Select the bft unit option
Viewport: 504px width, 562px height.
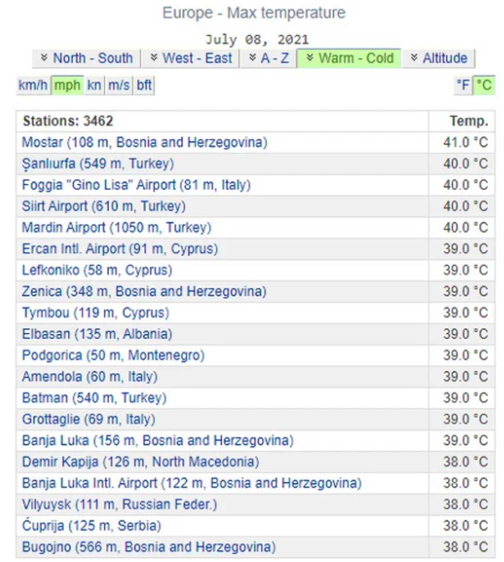point(143,85)
